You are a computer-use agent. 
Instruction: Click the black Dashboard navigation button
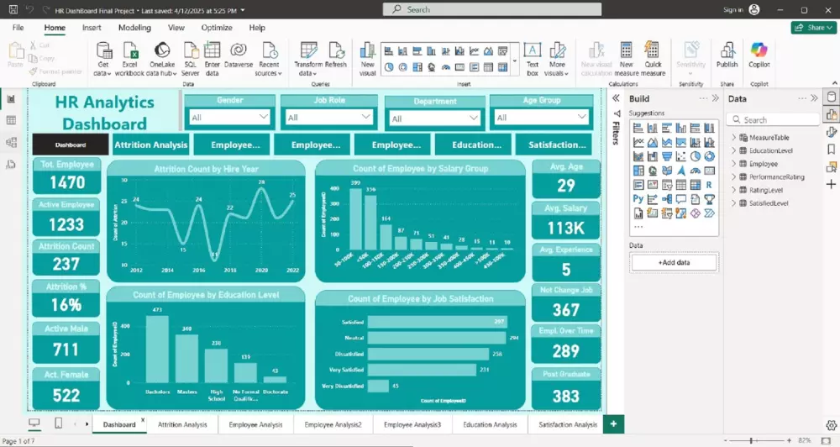[x=71, y=145]
